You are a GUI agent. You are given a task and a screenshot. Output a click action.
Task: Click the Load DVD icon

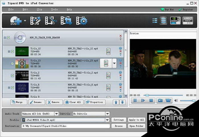point(15,21)
